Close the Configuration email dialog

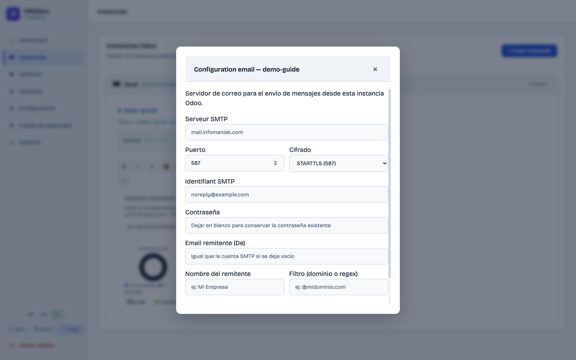[375, 69]
